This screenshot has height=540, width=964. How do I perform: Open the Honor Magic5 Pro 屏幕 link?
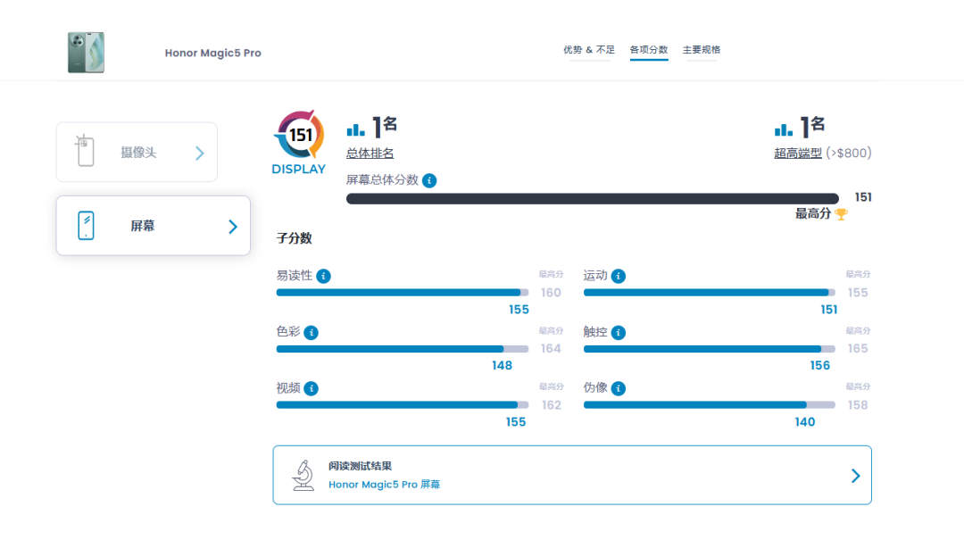[x=384, y=485]
